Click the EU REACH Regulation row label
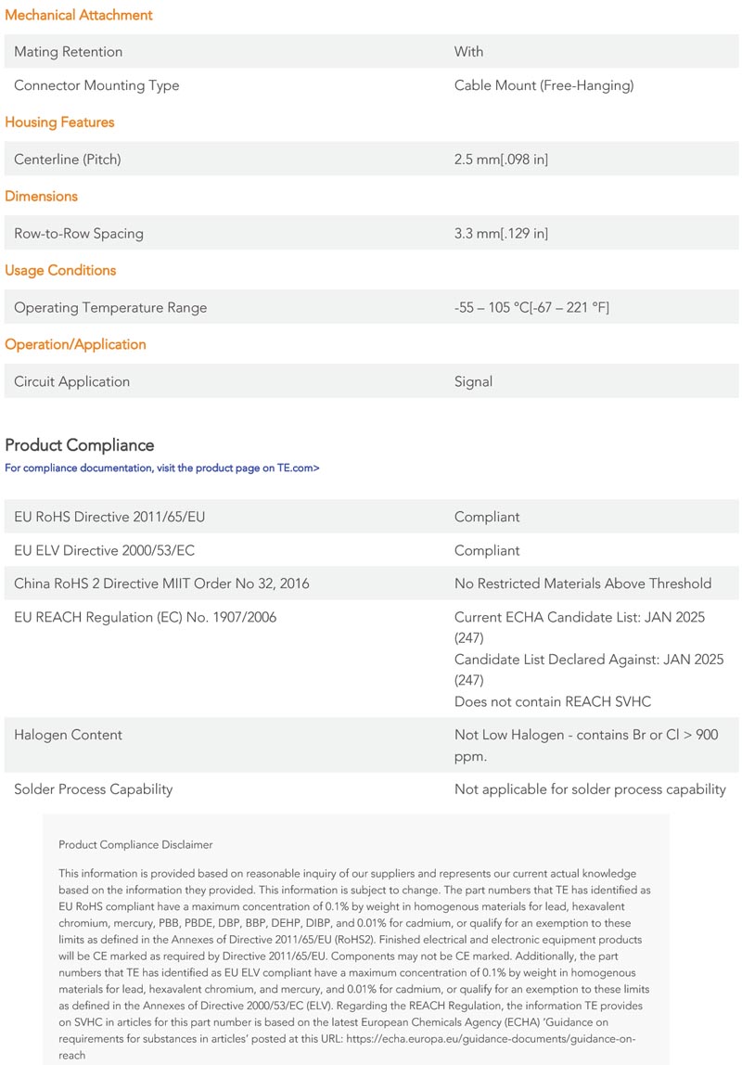The width and height of the screenshot is (742, 1065). (145, 618)
